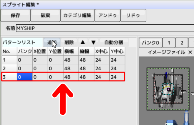Click the ship sprite in image view
This screenshot has width=194, height=125.
click(168, 89)
